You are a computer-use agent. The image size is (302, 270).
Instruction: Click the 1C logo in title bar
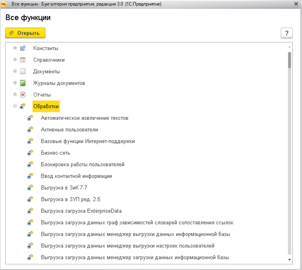click(x=4, y=4)
